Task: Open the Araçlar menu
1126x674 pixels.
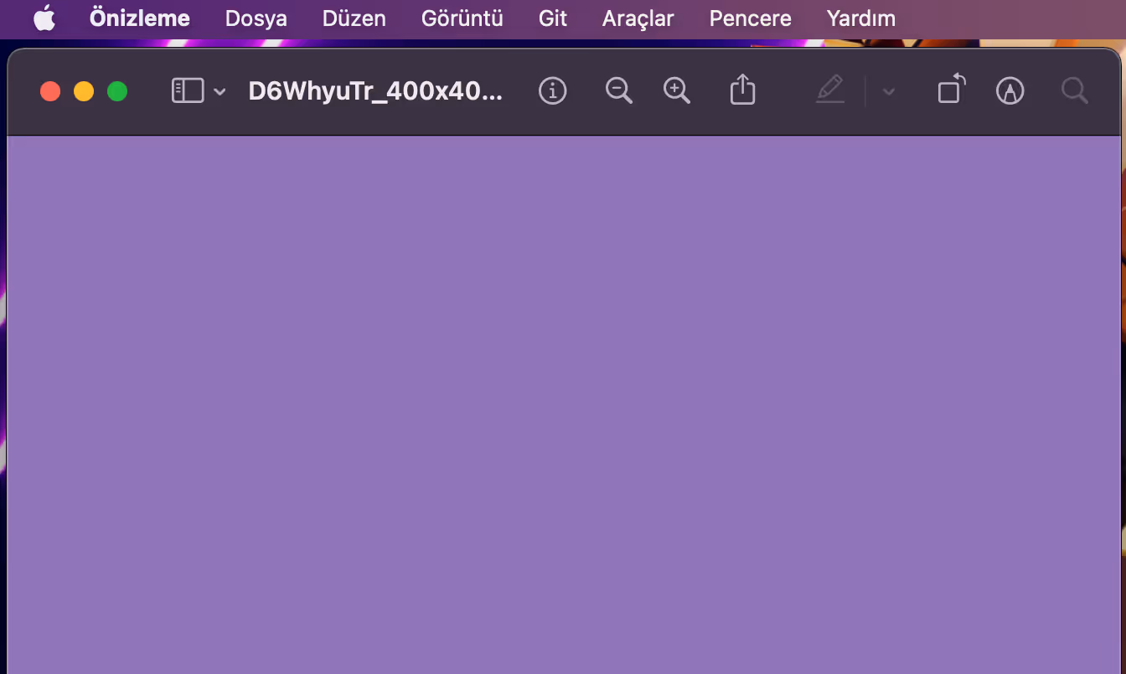Action: click(x=638, y=18)
